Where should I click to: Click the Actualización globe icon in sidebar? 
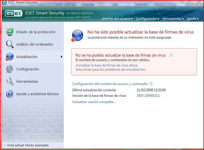10,57
